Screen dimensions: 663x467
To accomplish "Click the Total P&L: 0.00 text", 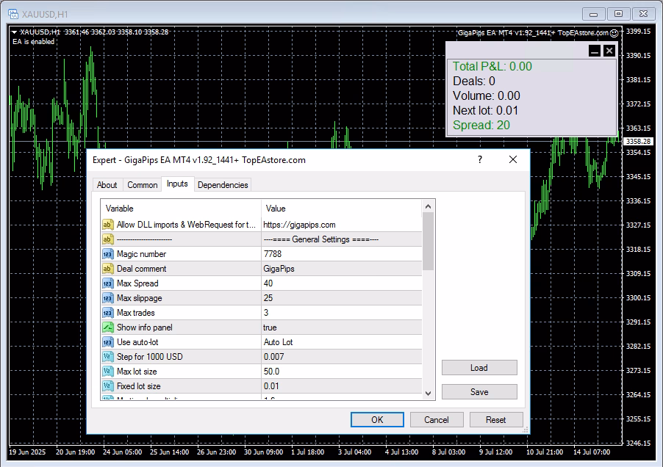I will click(492, 66).
